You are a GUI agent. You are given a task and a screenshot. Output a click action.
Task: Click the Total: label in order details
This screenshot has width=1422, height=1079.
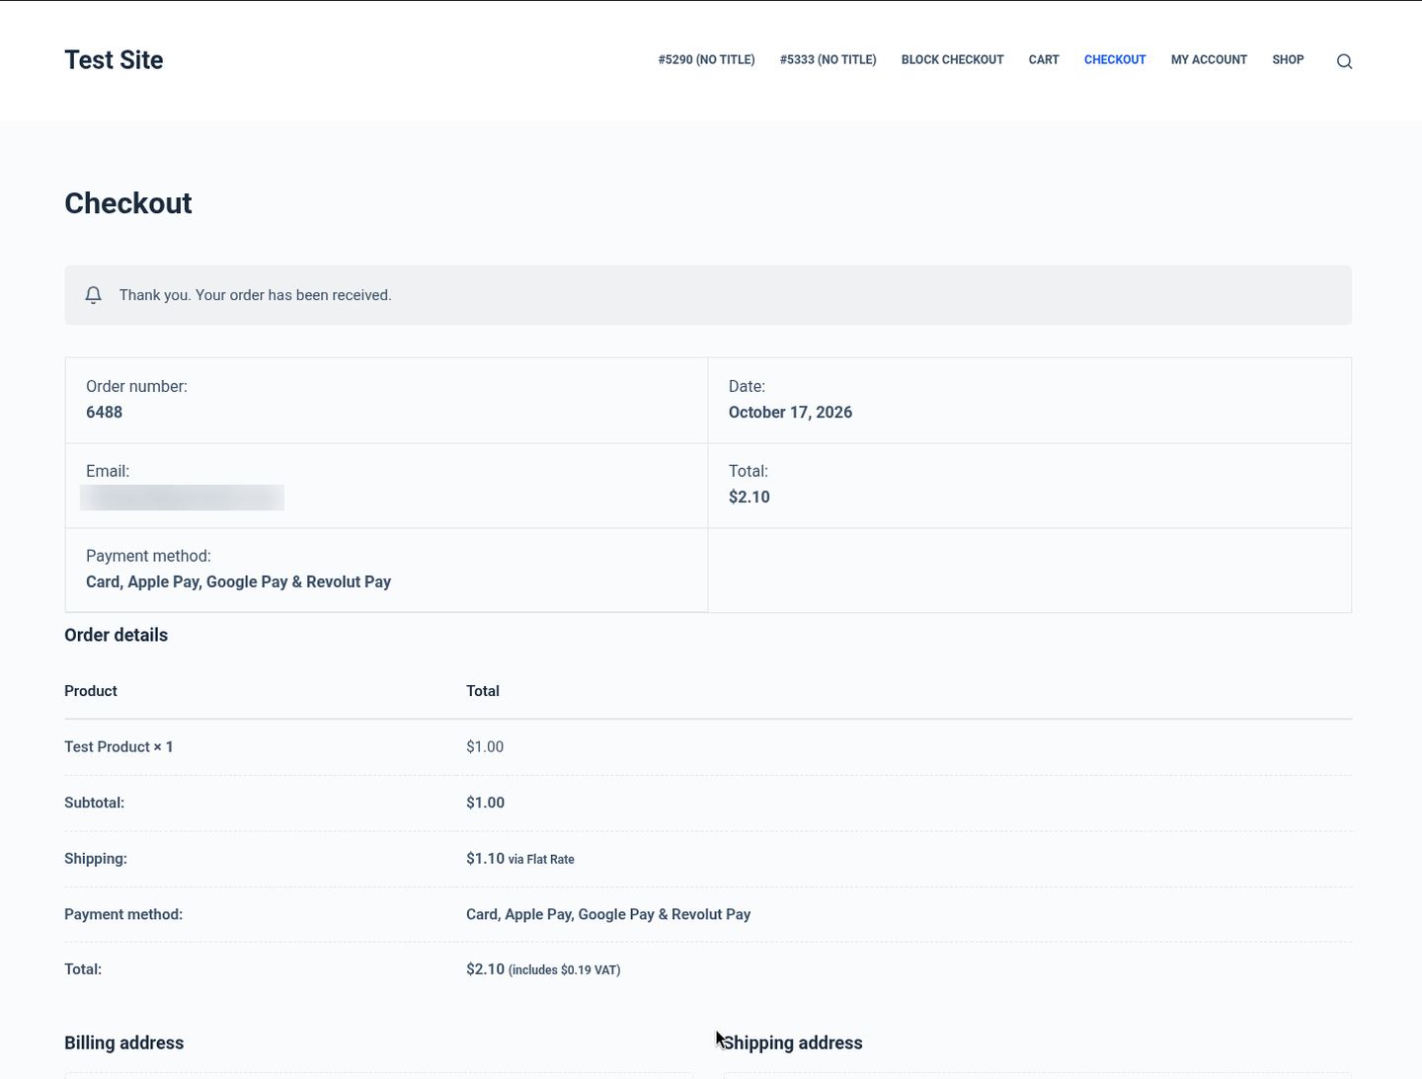point(83,969)
